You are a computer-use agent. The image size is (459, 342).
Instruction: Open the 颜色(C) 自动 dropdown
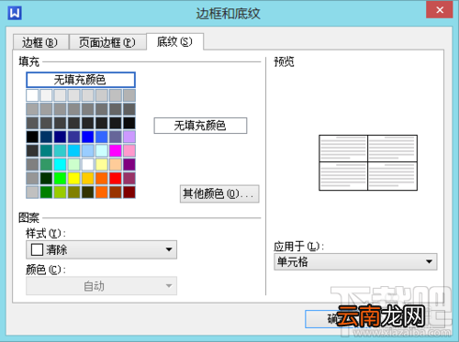[x=101, y=286]
